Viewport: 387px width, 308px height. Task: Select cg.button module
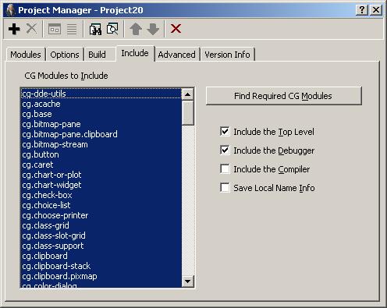point(101,154)
